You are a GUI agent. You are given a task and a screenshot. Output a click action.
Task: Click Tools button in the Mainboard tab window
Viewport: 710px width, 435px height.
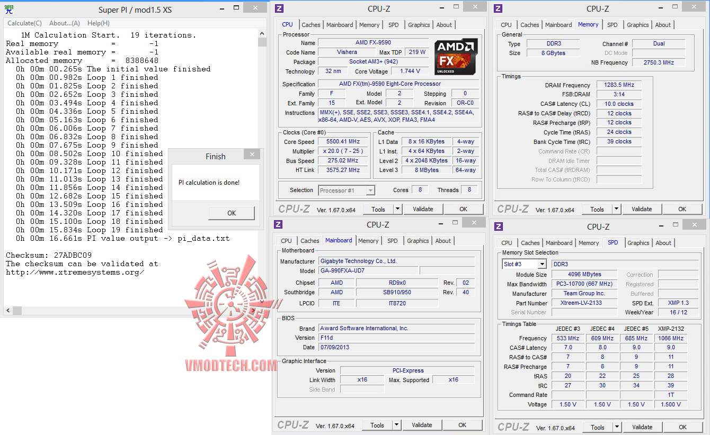(x=377, y=425)
